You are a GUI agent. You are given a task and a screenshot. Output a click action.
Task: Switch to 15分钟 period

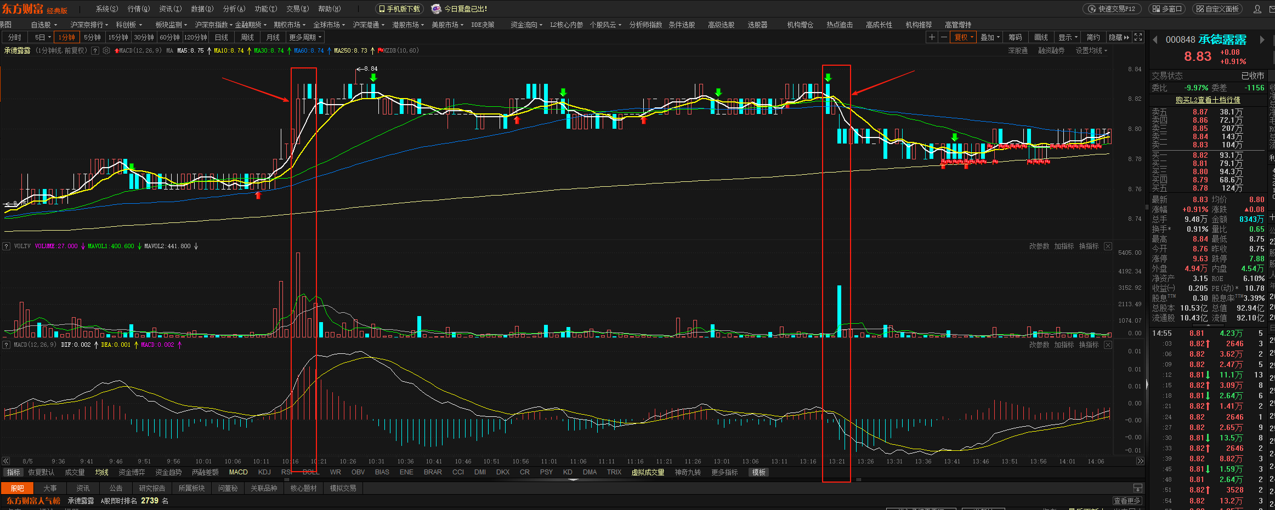click(x=118, y=37)
